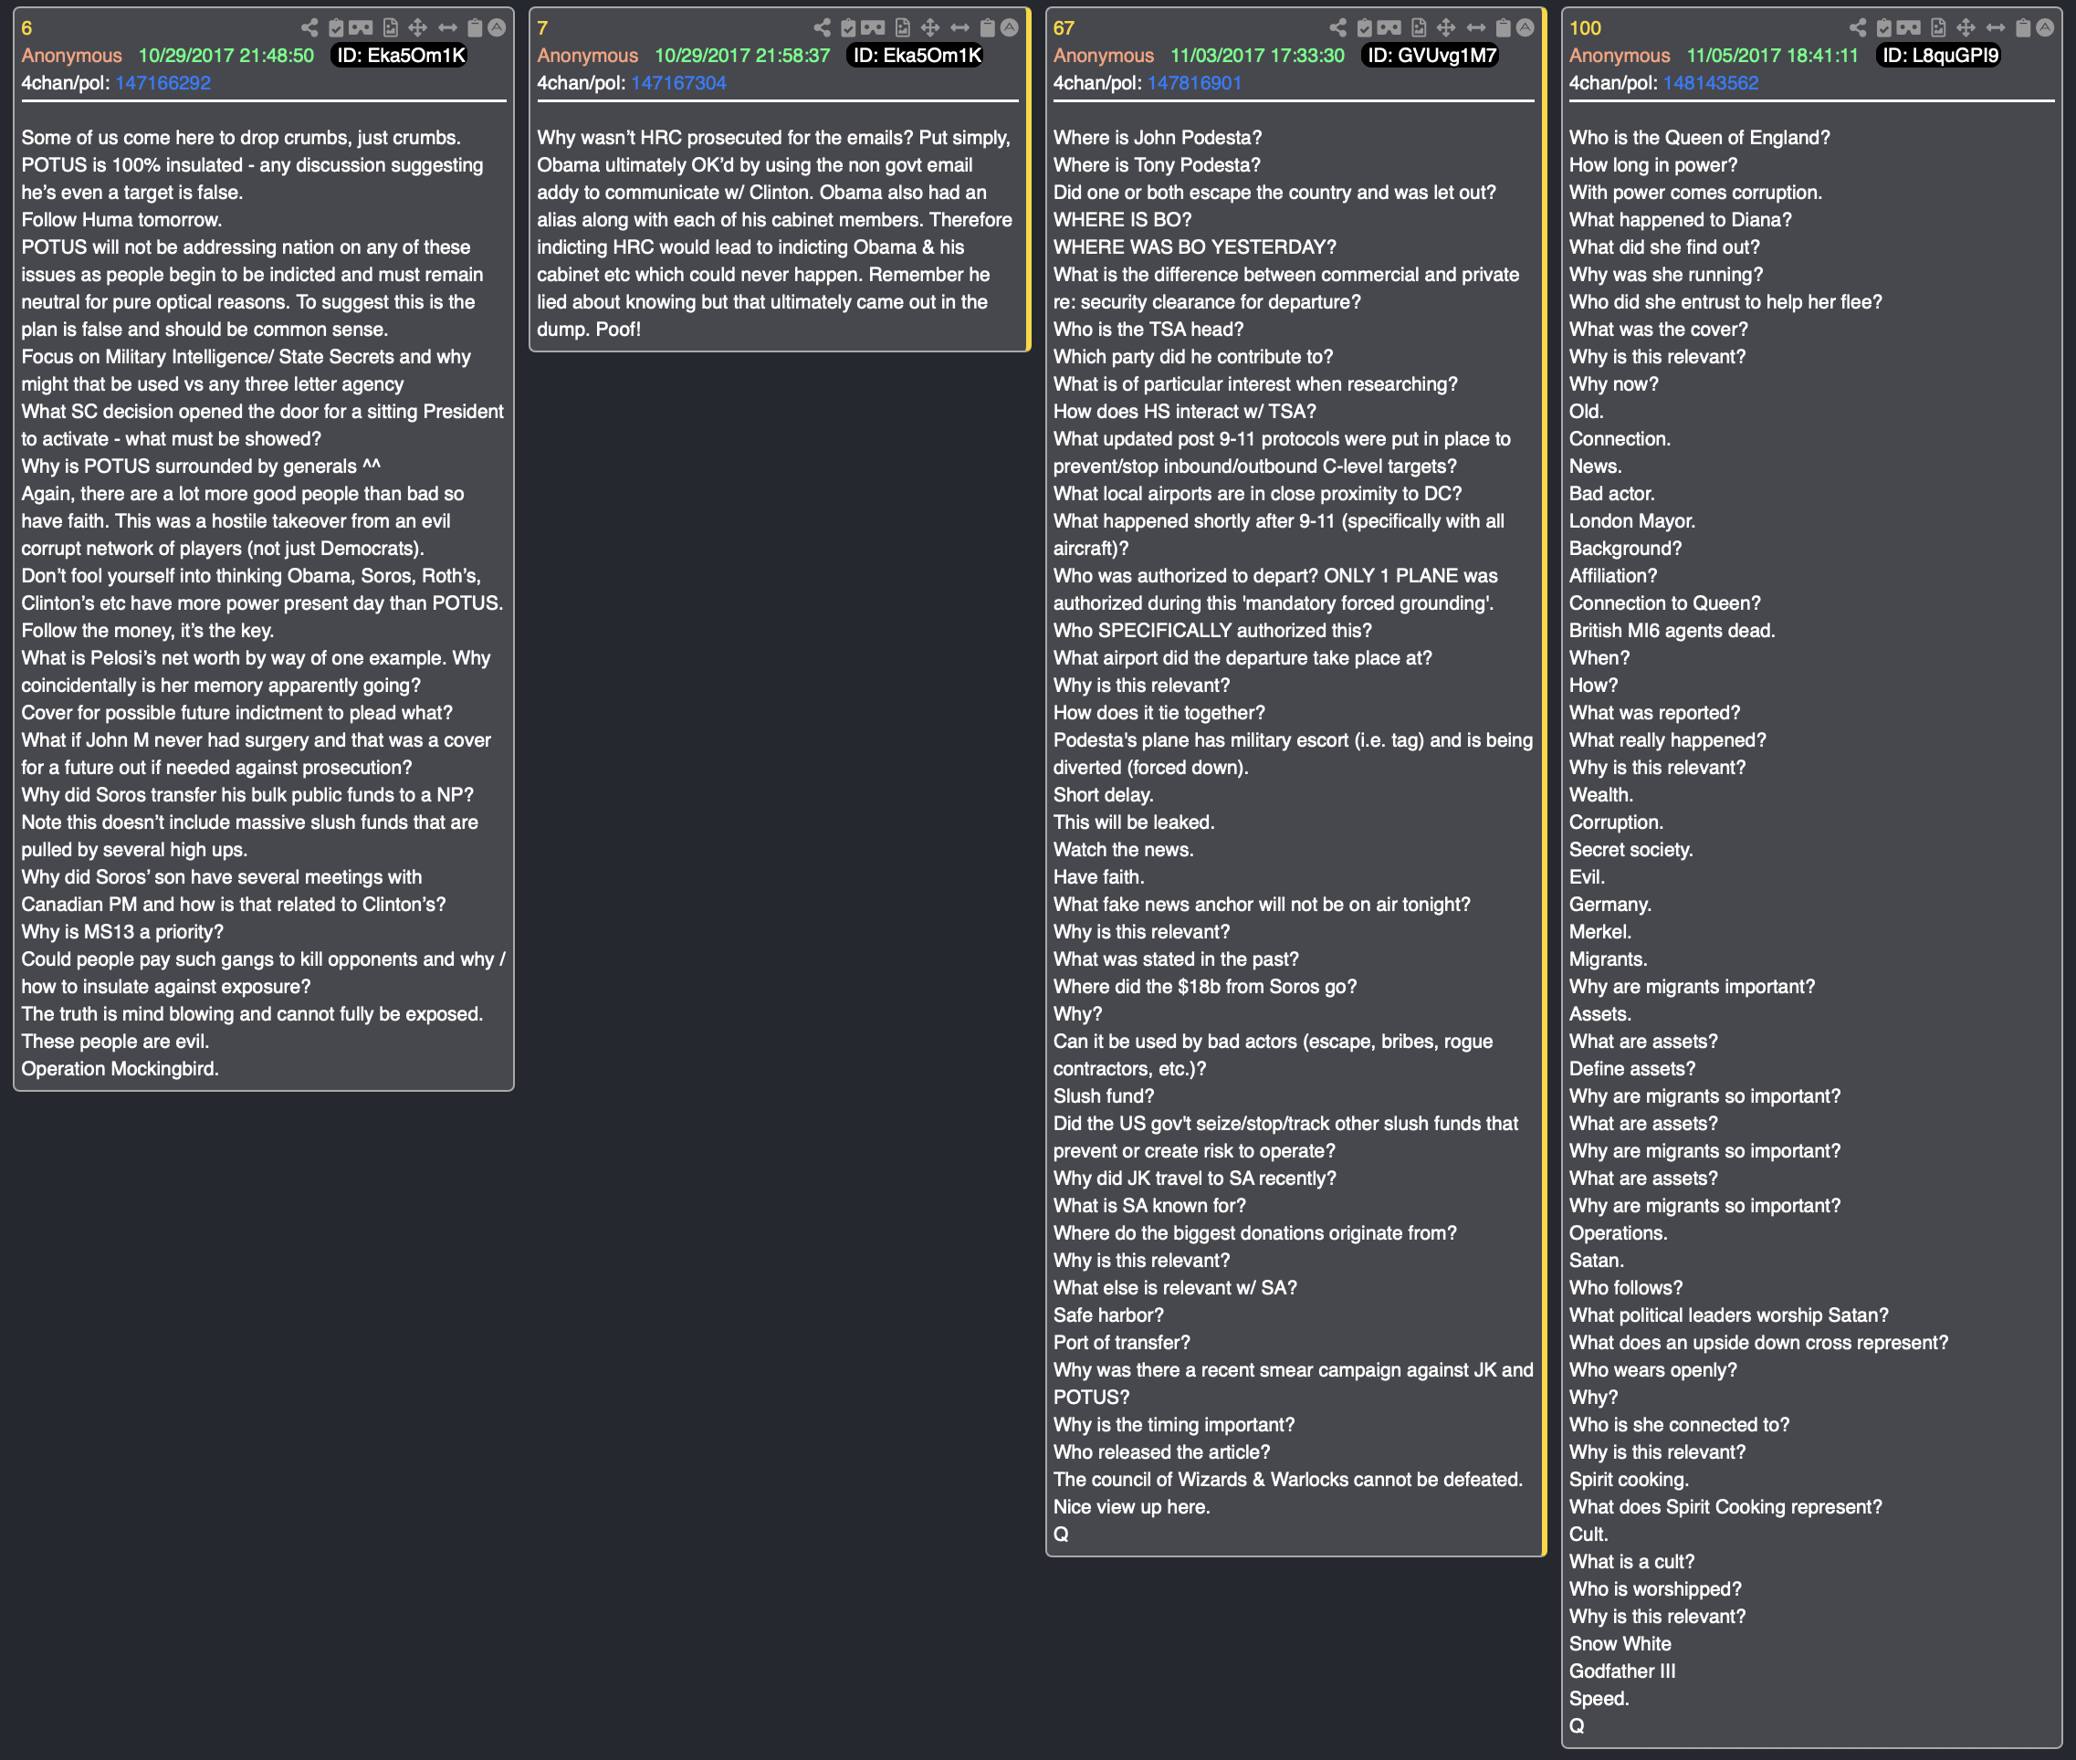Open 4chan/pol link 148143562
Screen dimensions: 2076x1760
(1710, 83)
